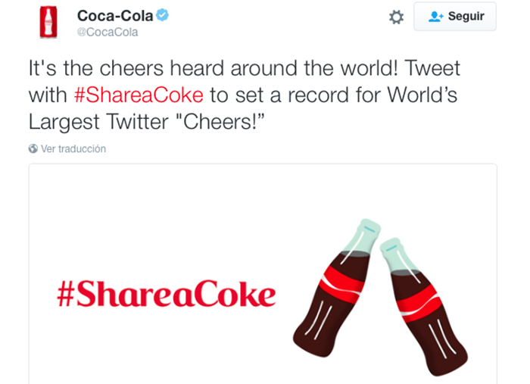Click the word Cheers in the tweet
This screenshot has width=530, height=384.
216,122
